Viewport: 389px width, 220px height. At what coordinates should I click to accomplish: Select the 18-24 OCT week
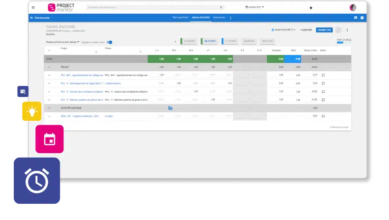249,41
